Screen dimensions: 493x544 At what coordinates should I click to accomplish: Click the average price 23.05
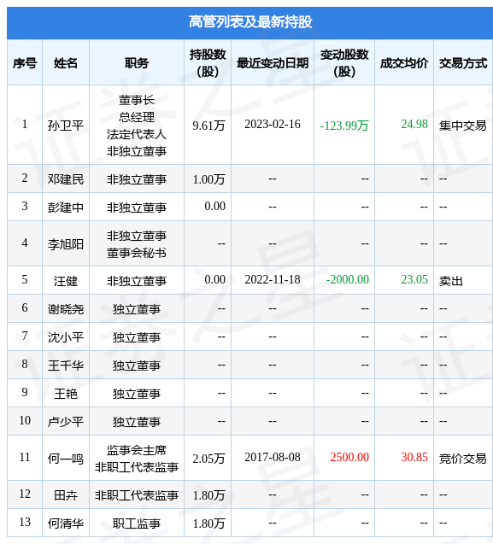click(414, 279)
